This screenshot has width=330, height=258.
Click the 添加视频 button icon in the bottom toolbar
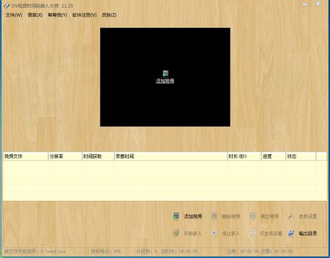point(176,216)
